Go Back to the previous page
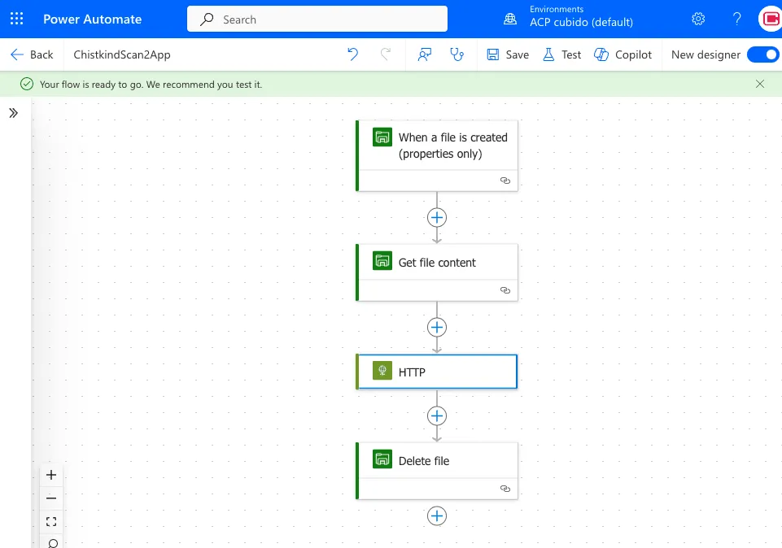This screenshot has width=782, height=548. coord(32,54)
